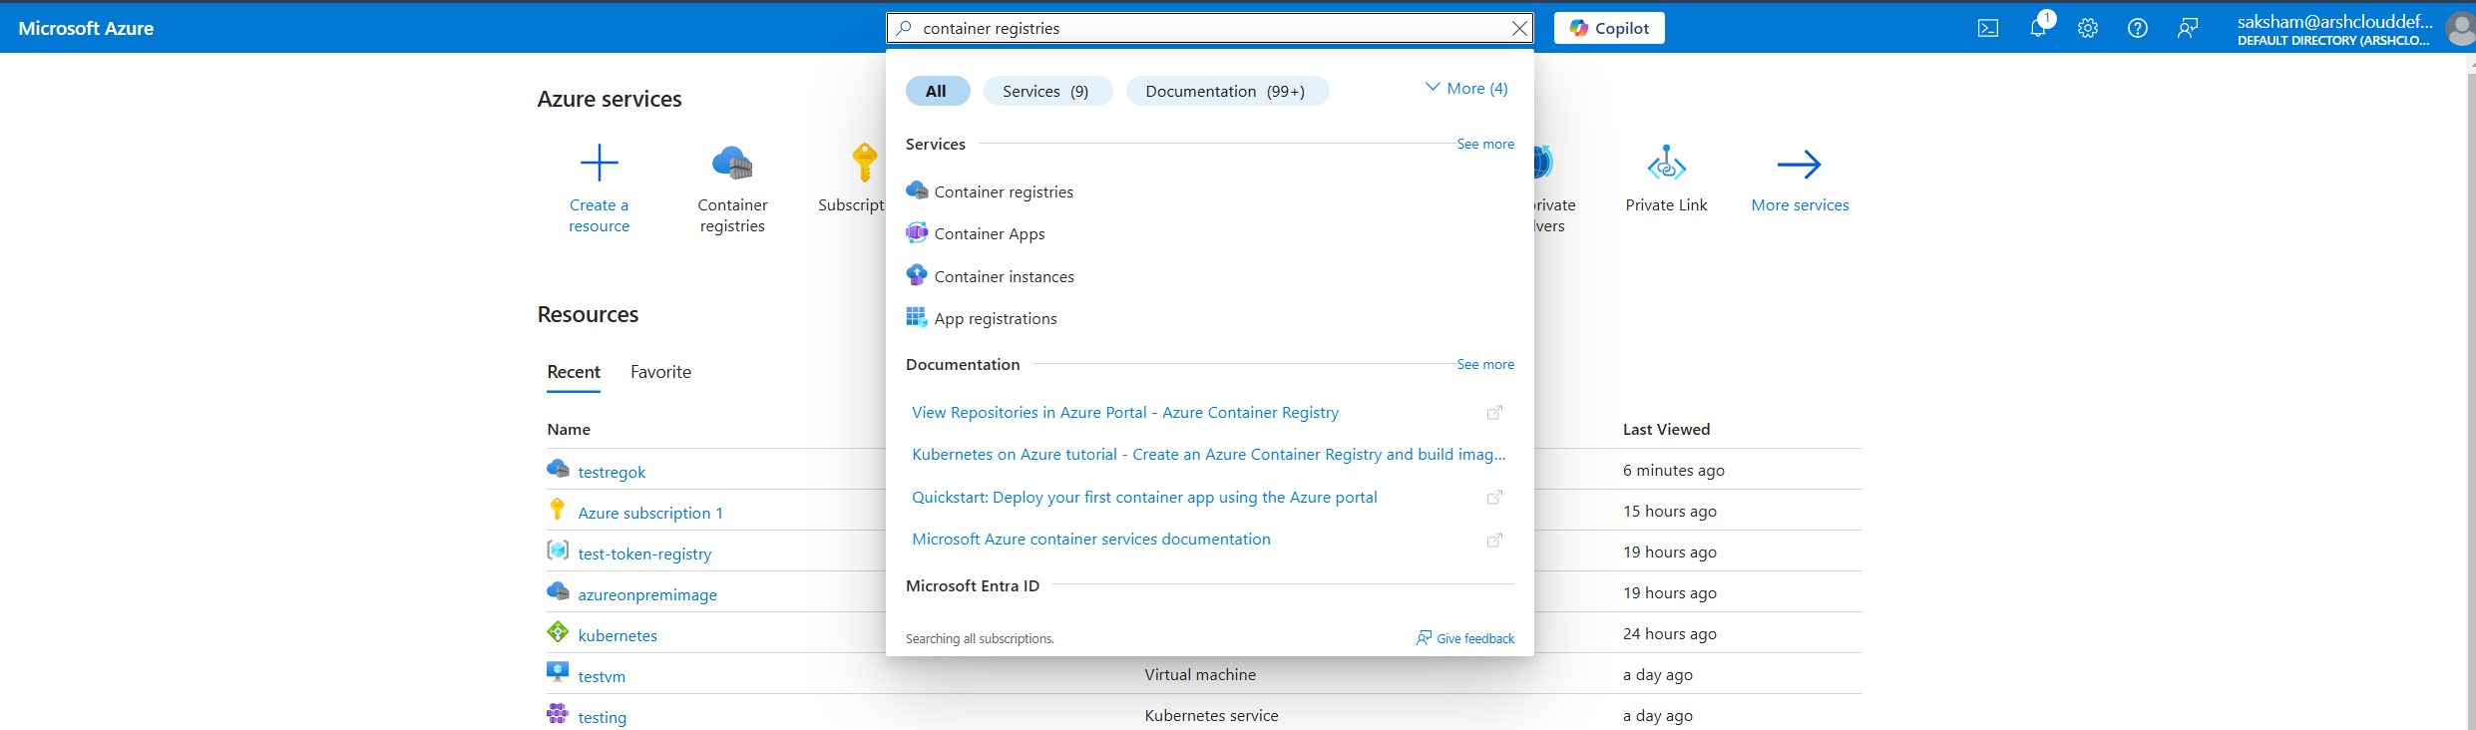Screen dimensions: 2476x730
Task: Click the Azure subscription 1 key icon
Action: coord(558,509)
